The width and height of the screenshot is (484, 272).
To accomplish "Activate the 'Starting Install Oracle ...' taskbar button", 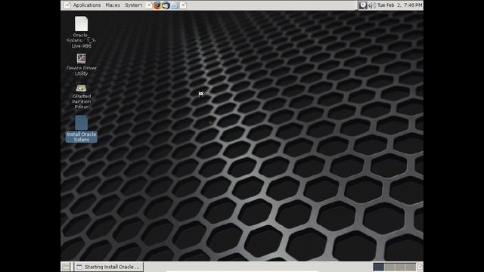I will click(108, 267).
